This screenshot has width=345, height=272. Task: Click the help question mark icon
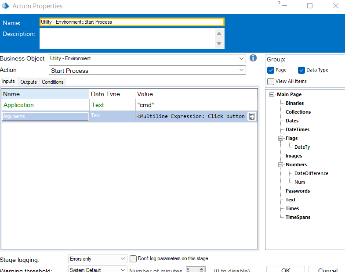point(279,5)
